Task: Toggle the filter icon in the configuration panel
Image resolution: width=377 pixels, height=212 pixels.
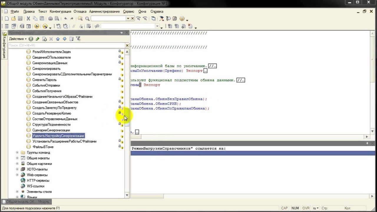Action: tap(78, 39)
